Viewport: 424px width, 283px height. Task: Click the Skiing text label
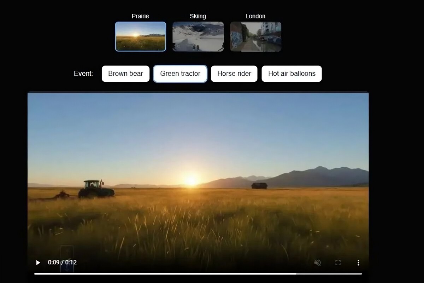click(198, 16)
